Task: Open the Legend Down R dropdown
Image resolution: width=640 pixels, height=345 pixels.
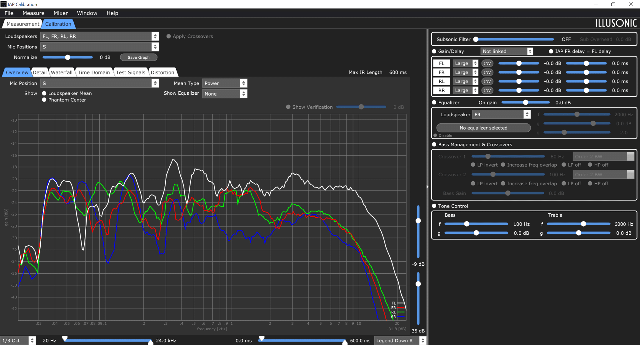Action: (x=400, y=341)
